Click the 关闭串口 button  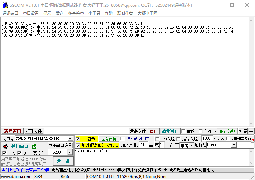(20, 146)
